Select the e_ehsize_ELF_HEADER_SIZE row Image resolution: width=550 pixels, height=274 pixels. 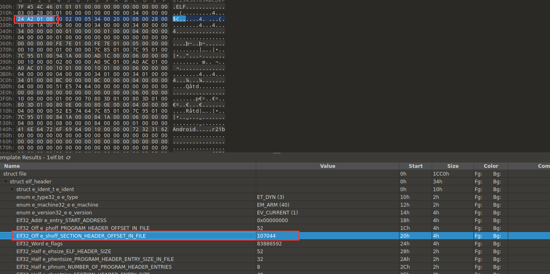(275, 252)
